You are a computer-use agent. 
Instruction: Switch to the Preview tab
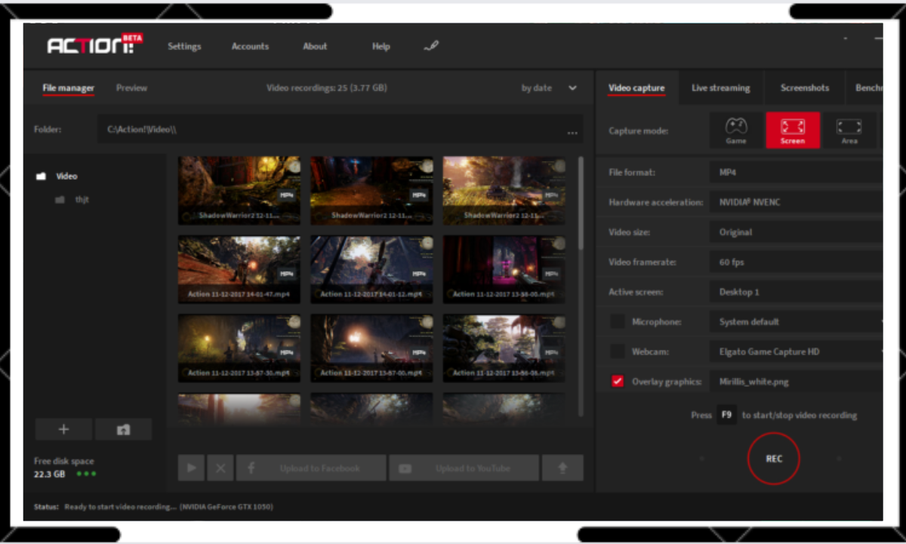click(131, 88)
